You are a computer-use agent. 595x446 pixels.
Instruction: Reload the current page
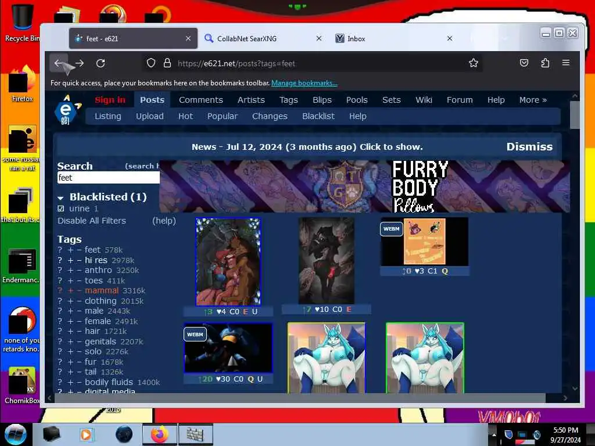pyautogui.click(x=101, y=63)
